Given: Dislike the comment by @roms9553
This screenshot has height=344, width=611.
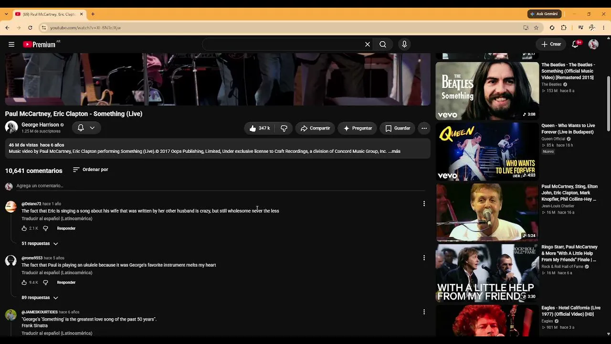Looking at the screenshot, I should coord(46,282).
